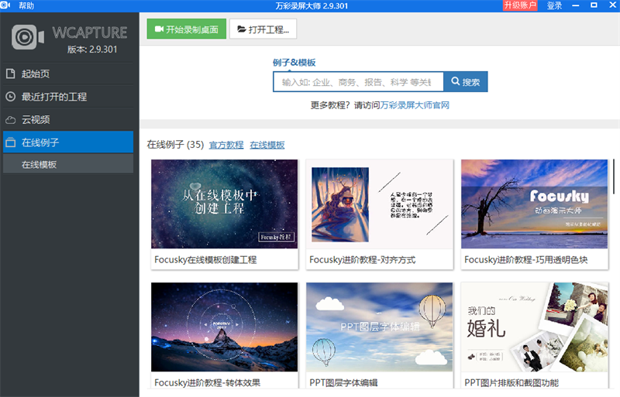Go to 起始页 in sidebar
The image size is (620, 397).
coord(68,74)
